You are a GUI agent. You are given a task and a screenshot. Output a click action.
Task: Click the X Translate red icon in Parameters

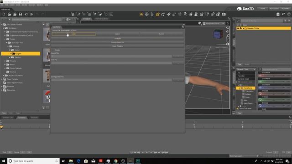click(260, 75)
